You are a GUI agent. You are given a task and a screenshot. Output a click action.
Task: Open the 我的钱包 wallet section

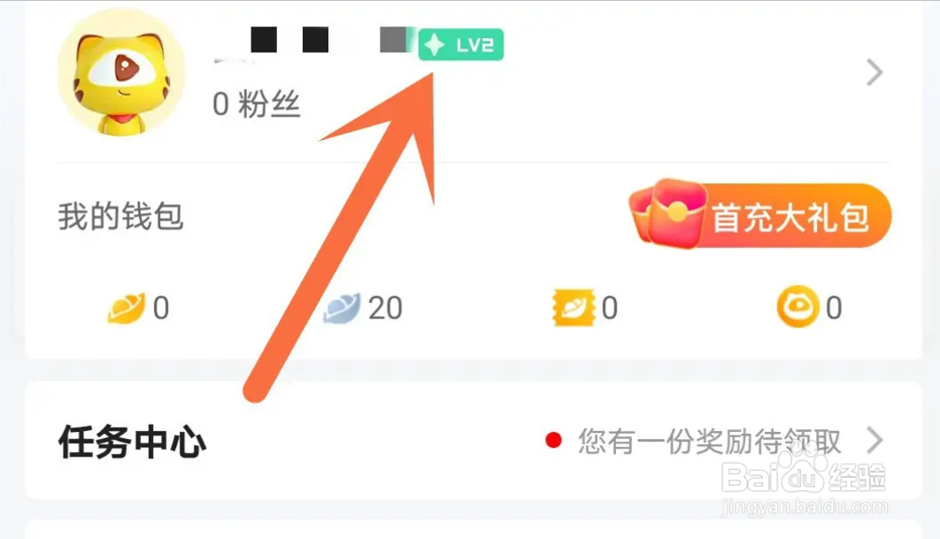pos(120,217)
